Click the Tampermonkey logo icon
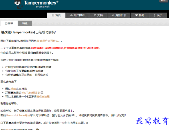The image size is (171, 130). pos(18,4)
